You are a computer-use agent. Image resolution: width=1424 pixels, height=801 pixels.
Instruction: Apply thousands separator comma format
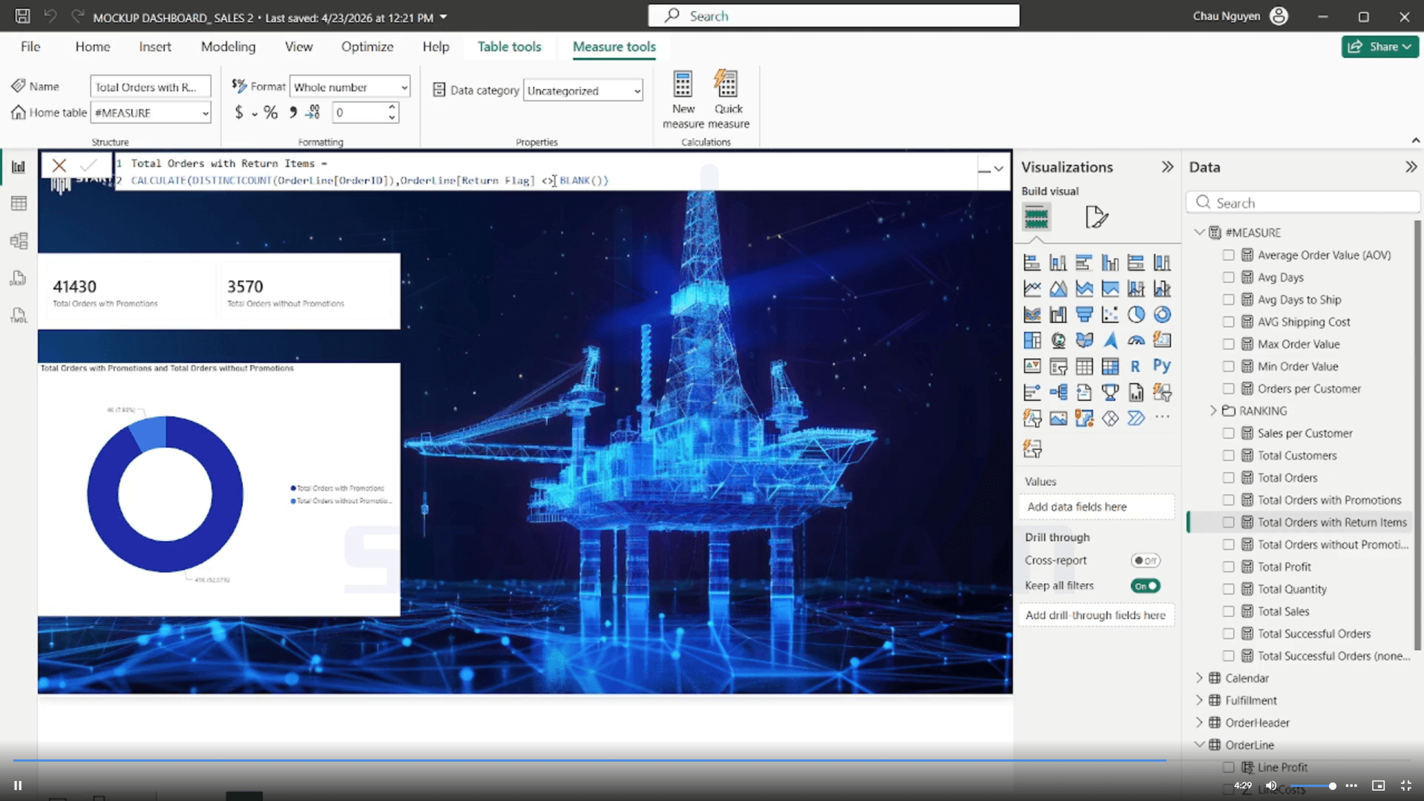293,113
